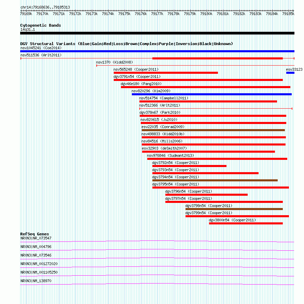Select dgv3794n54 (Cooper2011) label
The height and width of the screenshot is (304, 304).
pos(176,177)
